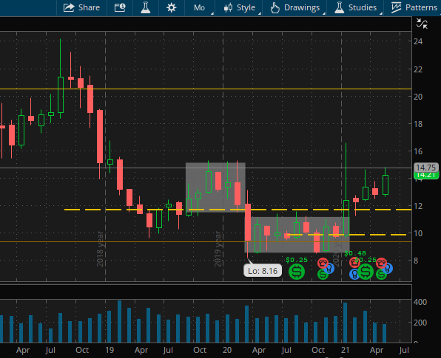Open the chart quick-news card icon
Screen dimensions: 441x358
[x=120, y=7]
